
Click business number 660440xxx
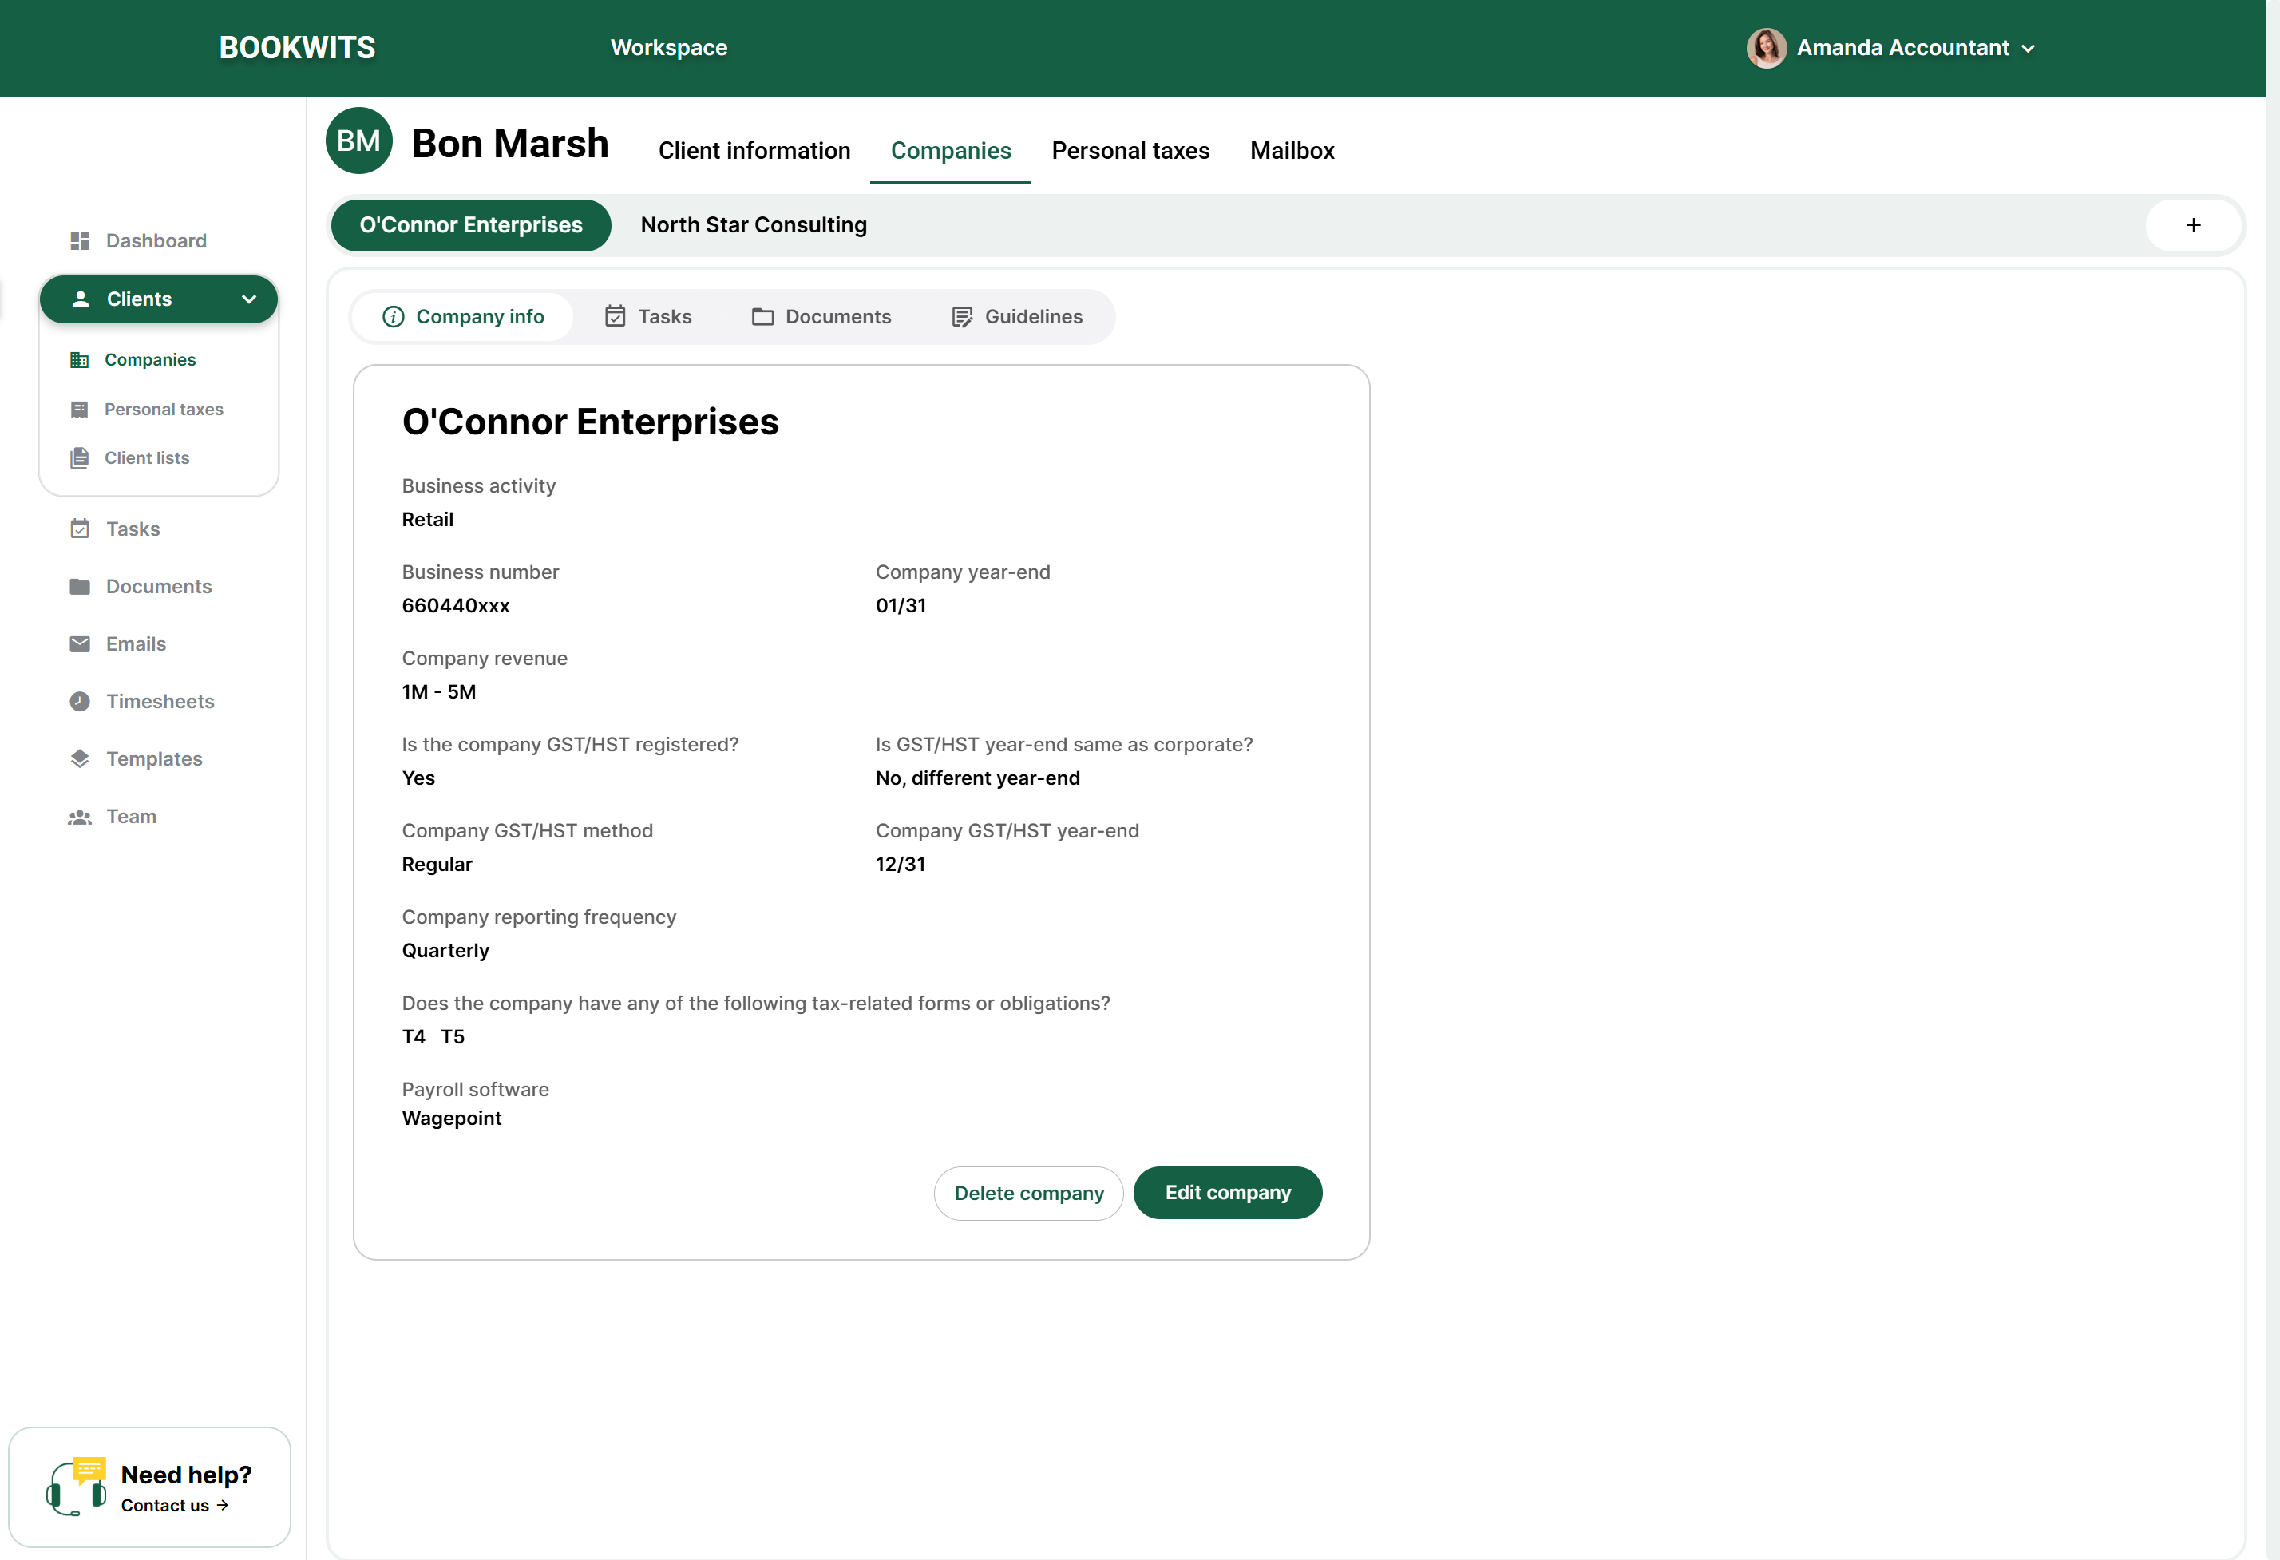point(456,605)
